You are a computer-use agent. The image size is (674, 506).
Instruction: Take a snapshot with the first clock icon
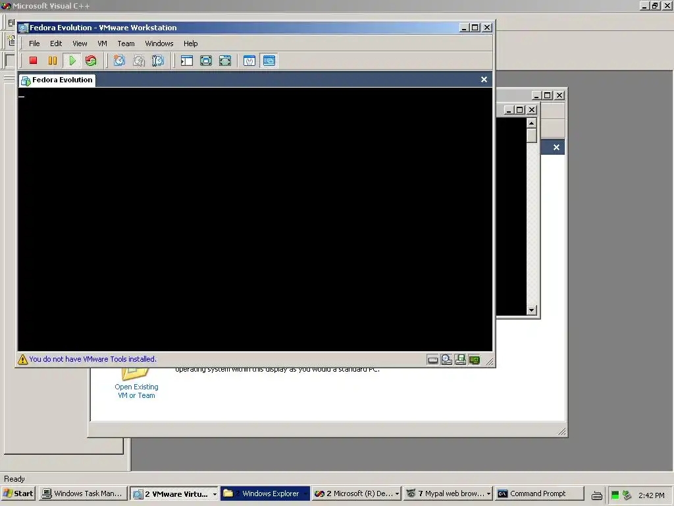click(119, 61)
